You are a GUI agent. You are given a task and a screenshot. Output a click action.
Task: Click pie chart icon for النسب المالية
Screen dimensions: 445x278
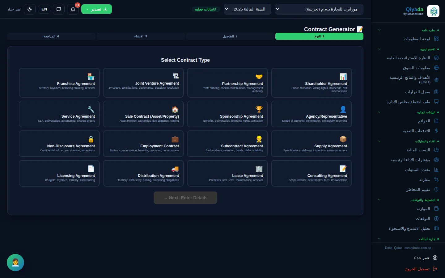436,150
